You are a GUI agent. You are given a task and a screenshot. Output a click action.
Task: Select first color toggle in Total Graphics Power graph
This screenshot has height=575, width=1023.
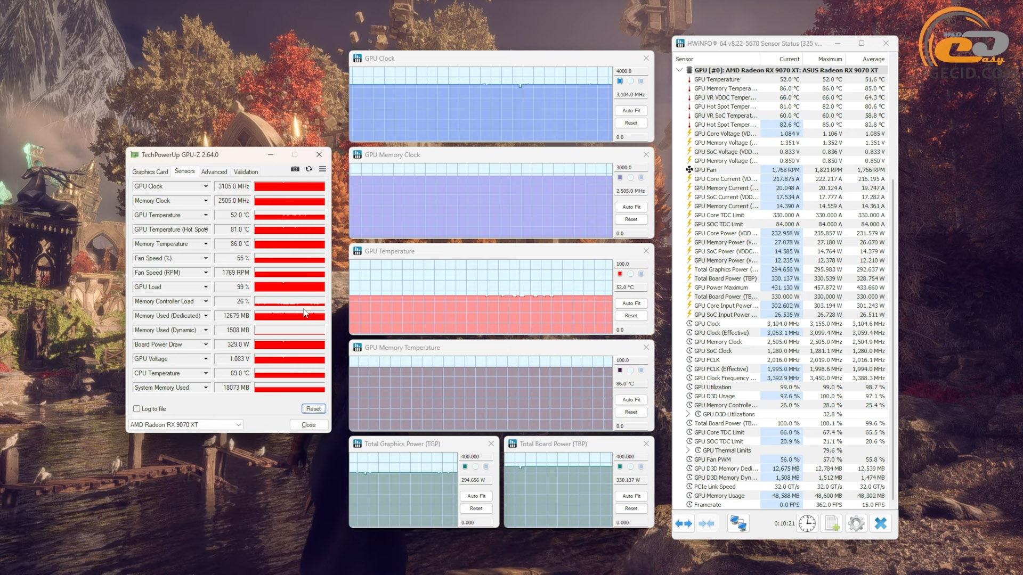click(x=465, y=467)
